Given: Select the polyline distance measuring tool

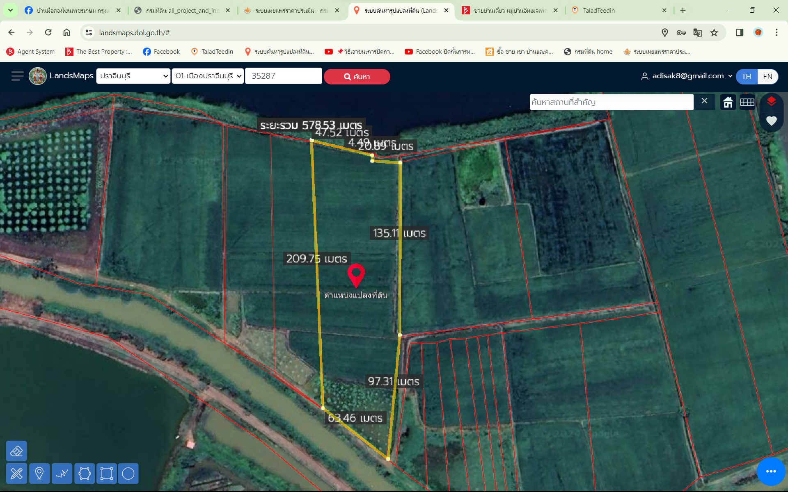Looking at the screenshot, I should [x=62, y=474].
